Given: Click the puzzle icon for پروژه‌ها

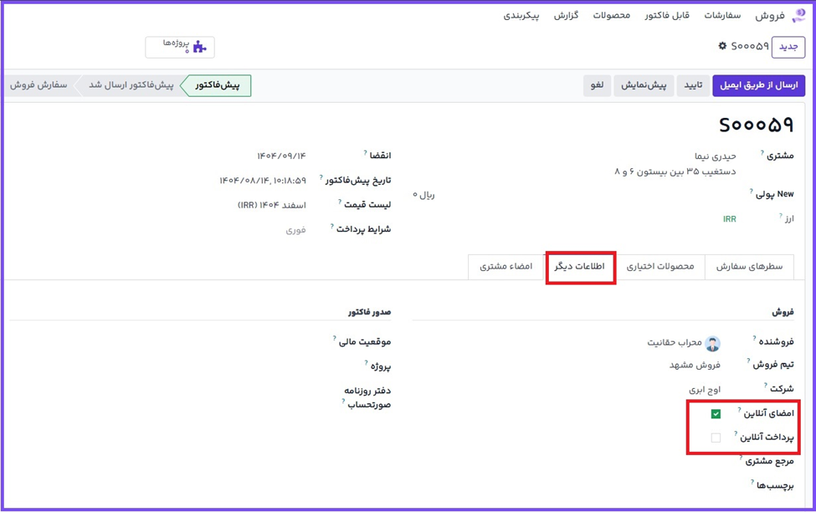Looking at the screenshot, I should 199,47.
